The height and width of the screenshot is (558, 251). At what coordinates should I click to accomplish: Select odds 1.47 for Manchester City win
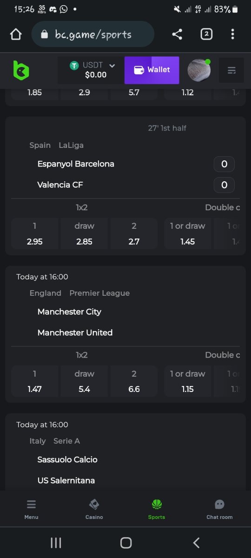(x=35, y=382)
